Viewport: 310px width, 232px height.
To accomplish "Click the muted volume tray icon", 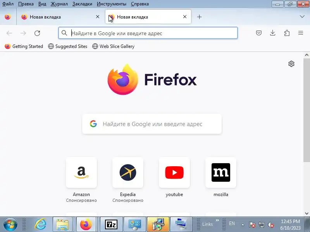I will click(x=271, y=225).
